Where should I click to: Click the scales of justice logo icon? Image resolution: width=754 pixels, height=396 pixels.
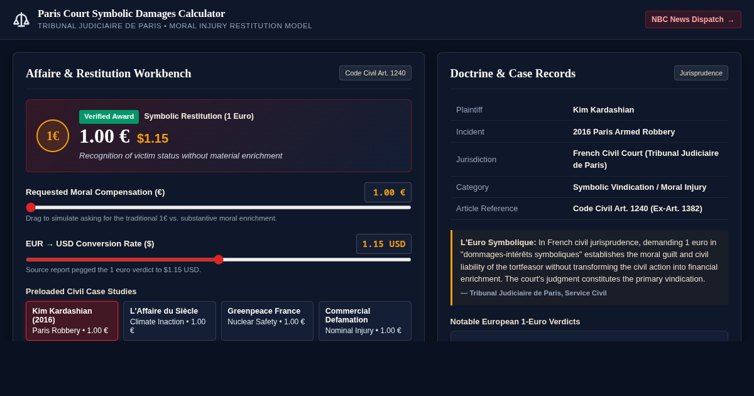(21, 19)
